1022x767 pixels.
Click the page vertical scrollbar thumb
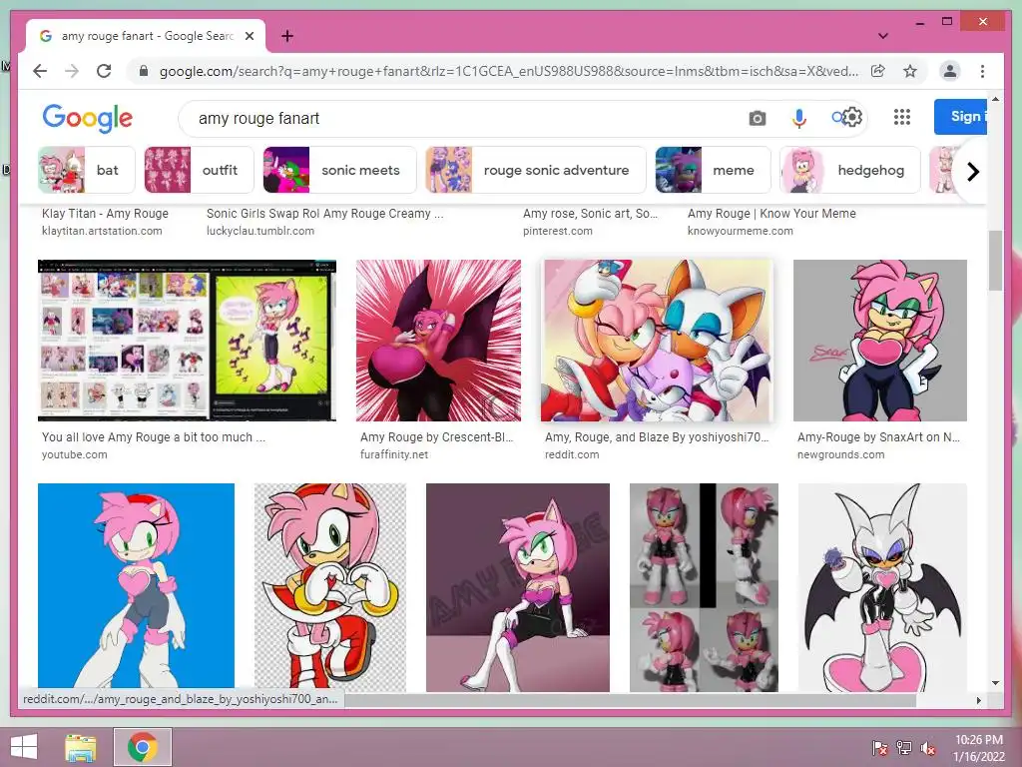[x=995, y=261]
